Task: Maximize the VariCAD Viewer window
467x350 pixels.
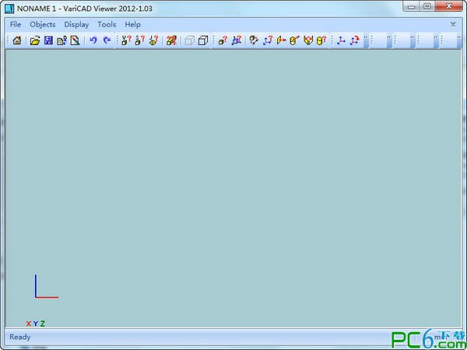Action: (427, 6)
